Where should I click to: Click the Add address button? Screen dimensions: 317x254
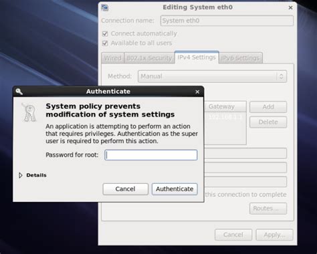coord(268,107)
